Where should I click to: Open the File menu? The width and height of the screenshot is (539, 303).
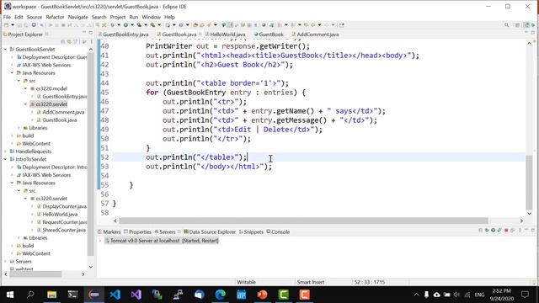7,17
